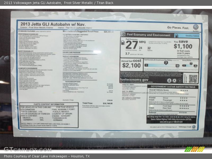Viewport: 212px width, 159px height.
Task: Click Manufacturer's Suggested Retail Price label
Action: (x=81, y=31)
